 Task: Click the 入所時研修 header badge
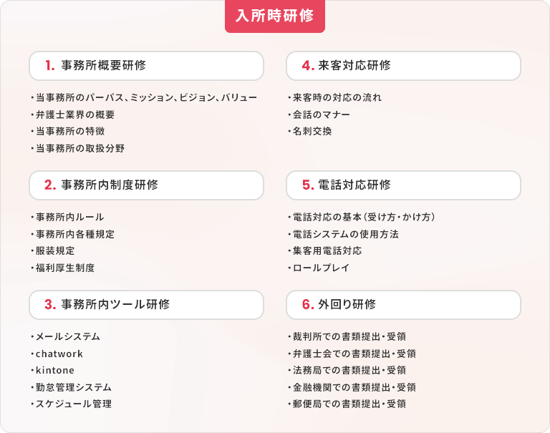point(275,16)
